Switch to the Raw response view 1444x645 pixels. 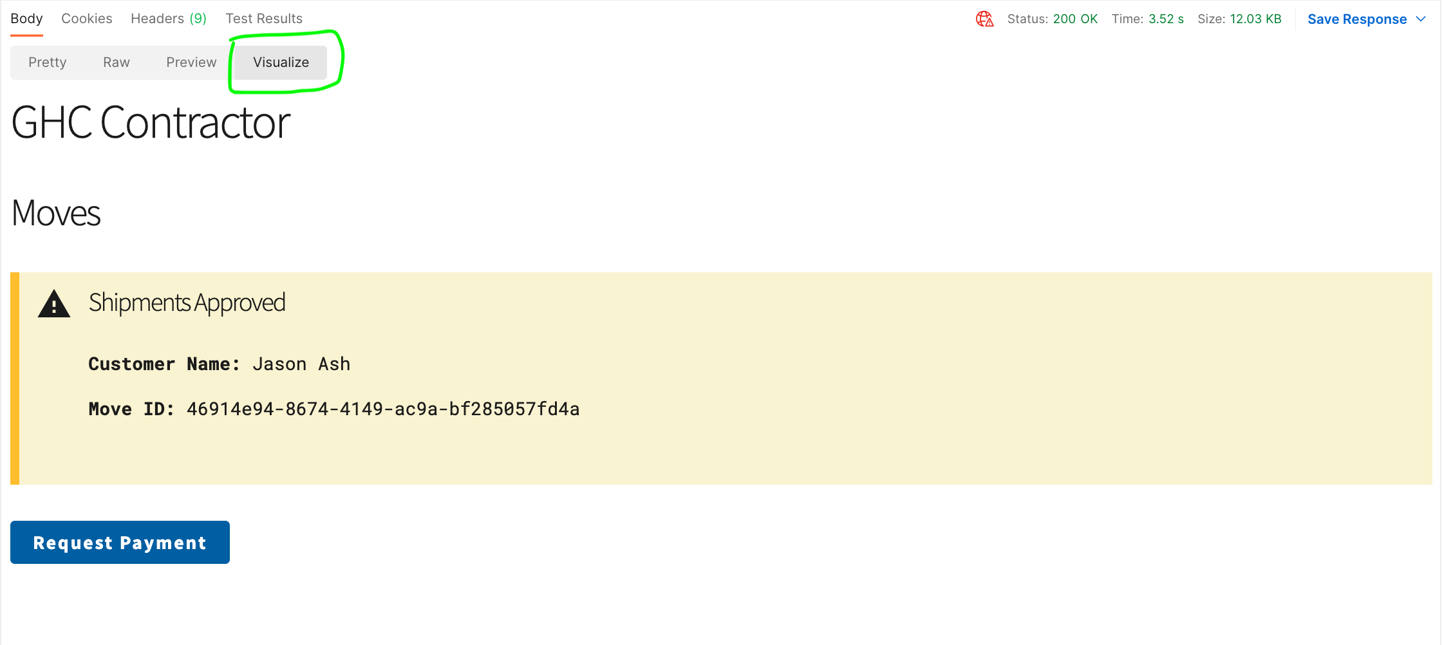click(116, 62)
